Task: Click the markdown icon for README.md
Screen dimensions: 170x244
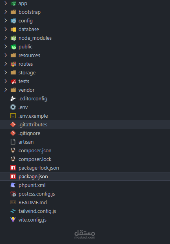Action: tap(13, 202)
